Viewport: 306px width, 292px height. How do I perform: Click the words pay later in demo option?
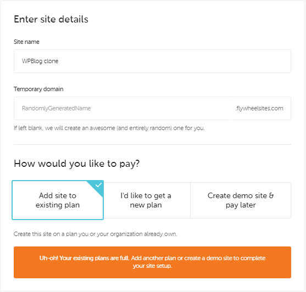click(241, 205)
